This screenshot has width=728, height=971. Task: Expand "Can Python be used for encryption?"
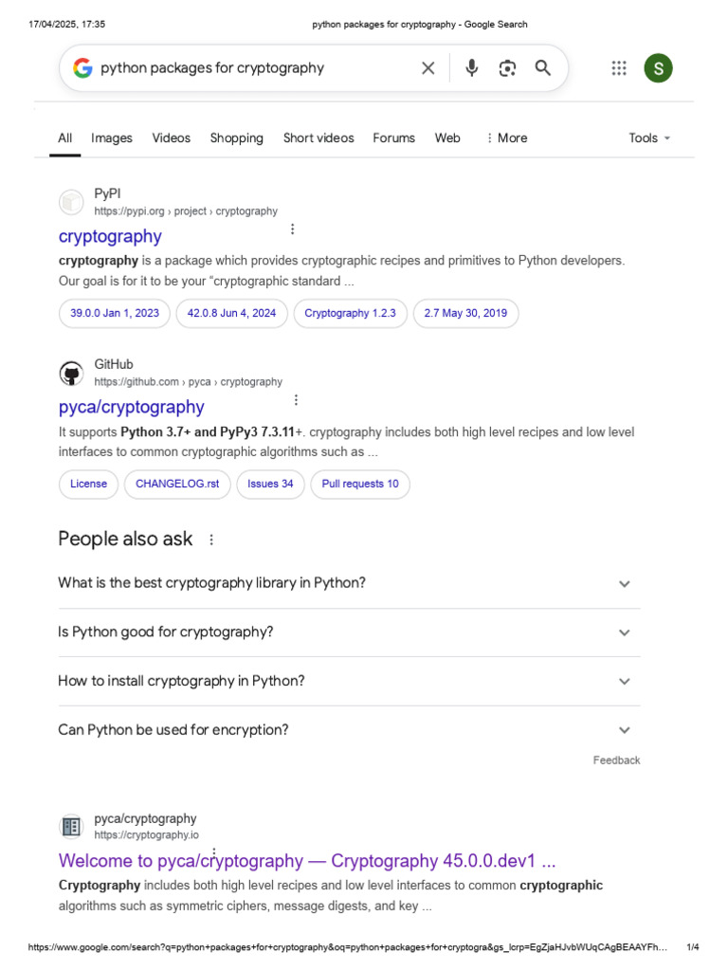click(624, 730)
